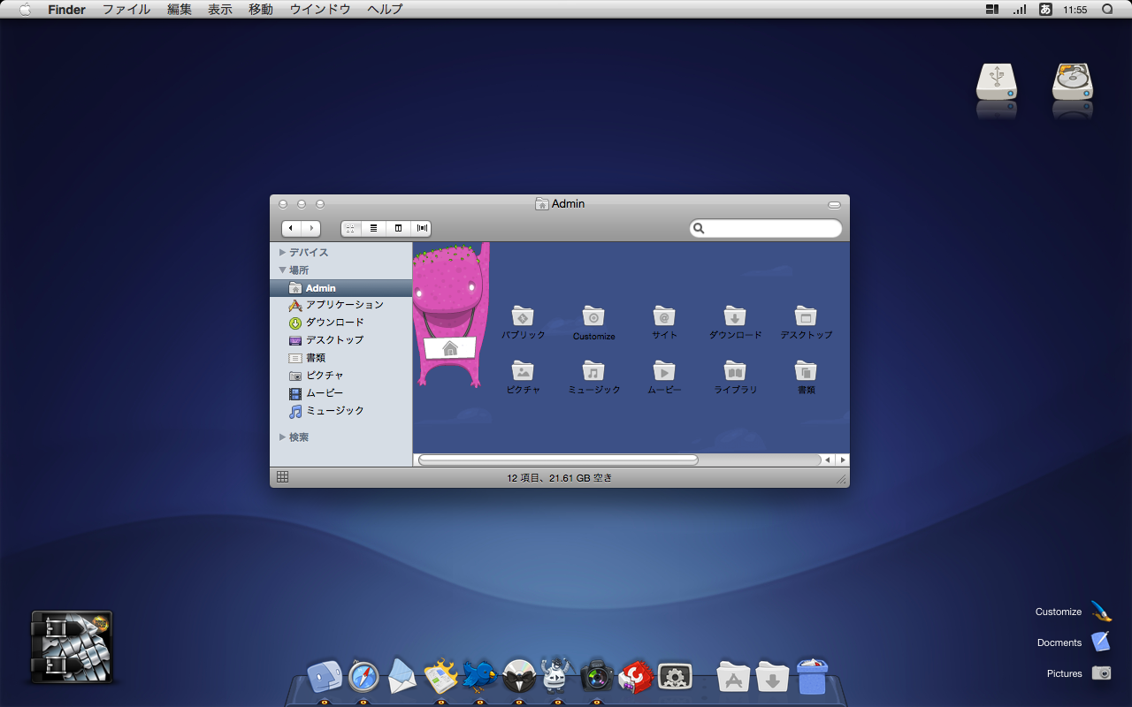Screen dimensions: 1132x707
Task: Switch to column view
Action: [398, 228]
